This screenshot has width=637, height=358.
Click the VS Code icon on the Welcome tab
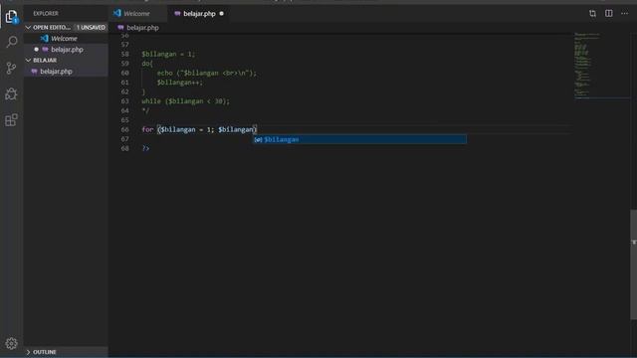click(x=117, y=13)
